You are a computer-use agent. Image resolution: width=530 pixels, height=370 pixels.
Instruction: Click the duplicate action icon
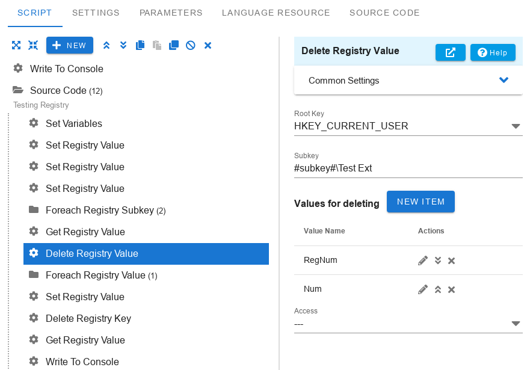174,45
